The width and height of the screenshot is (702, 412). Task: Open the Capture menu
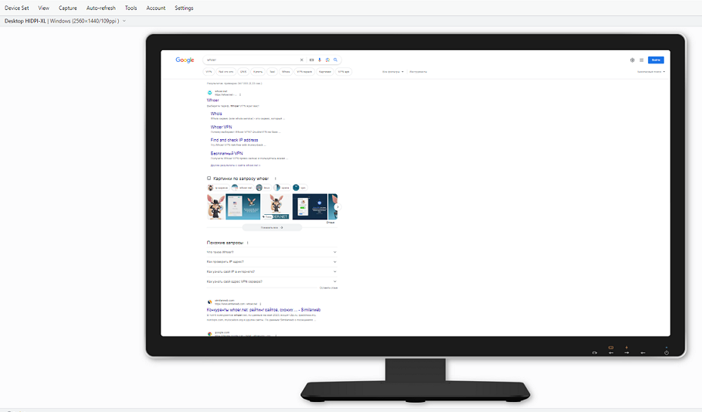[x=68, y=8]
